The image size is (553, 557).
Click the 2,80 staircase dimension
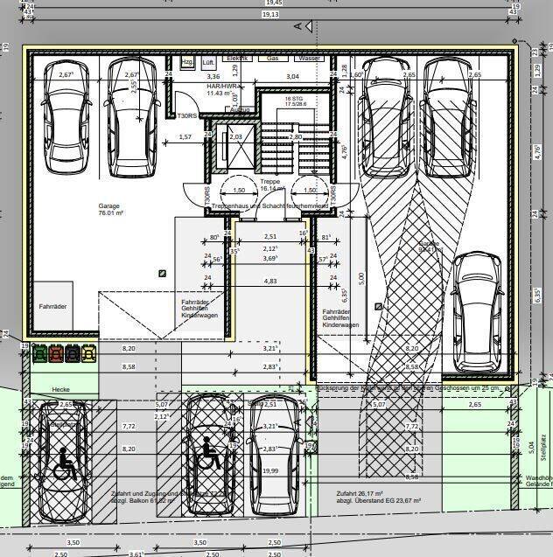296,136
